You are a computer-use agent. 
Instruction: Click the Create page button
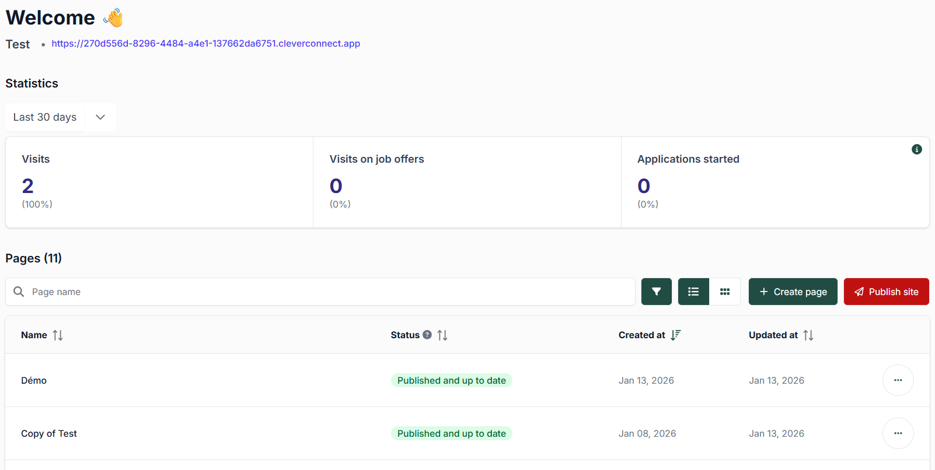[x=793, y=292]
